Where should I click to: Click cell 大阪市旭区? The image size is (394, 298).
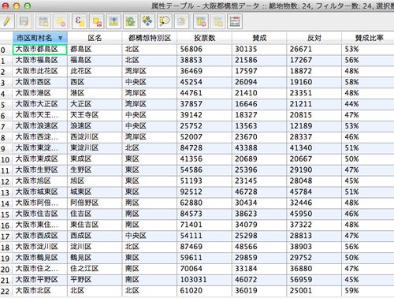[x=40, y=181]
